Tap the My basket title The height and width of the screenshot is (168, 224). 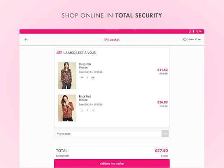[x=112, y=39]
